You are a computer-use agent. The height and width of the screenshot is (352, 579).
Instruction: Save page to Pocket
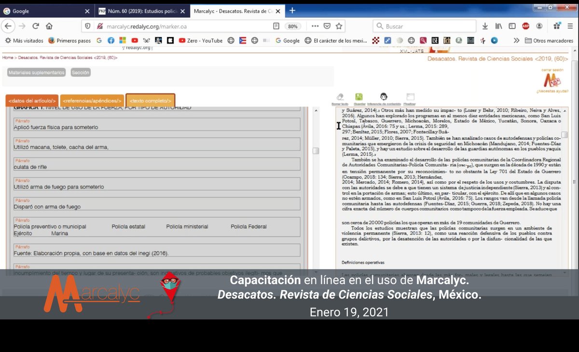(327, 26)
